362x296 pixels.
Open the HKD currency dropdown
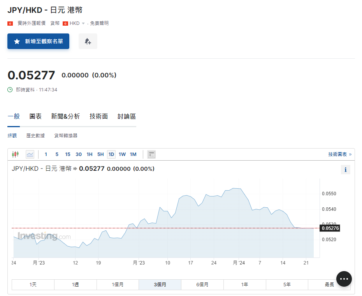point(83,23)
